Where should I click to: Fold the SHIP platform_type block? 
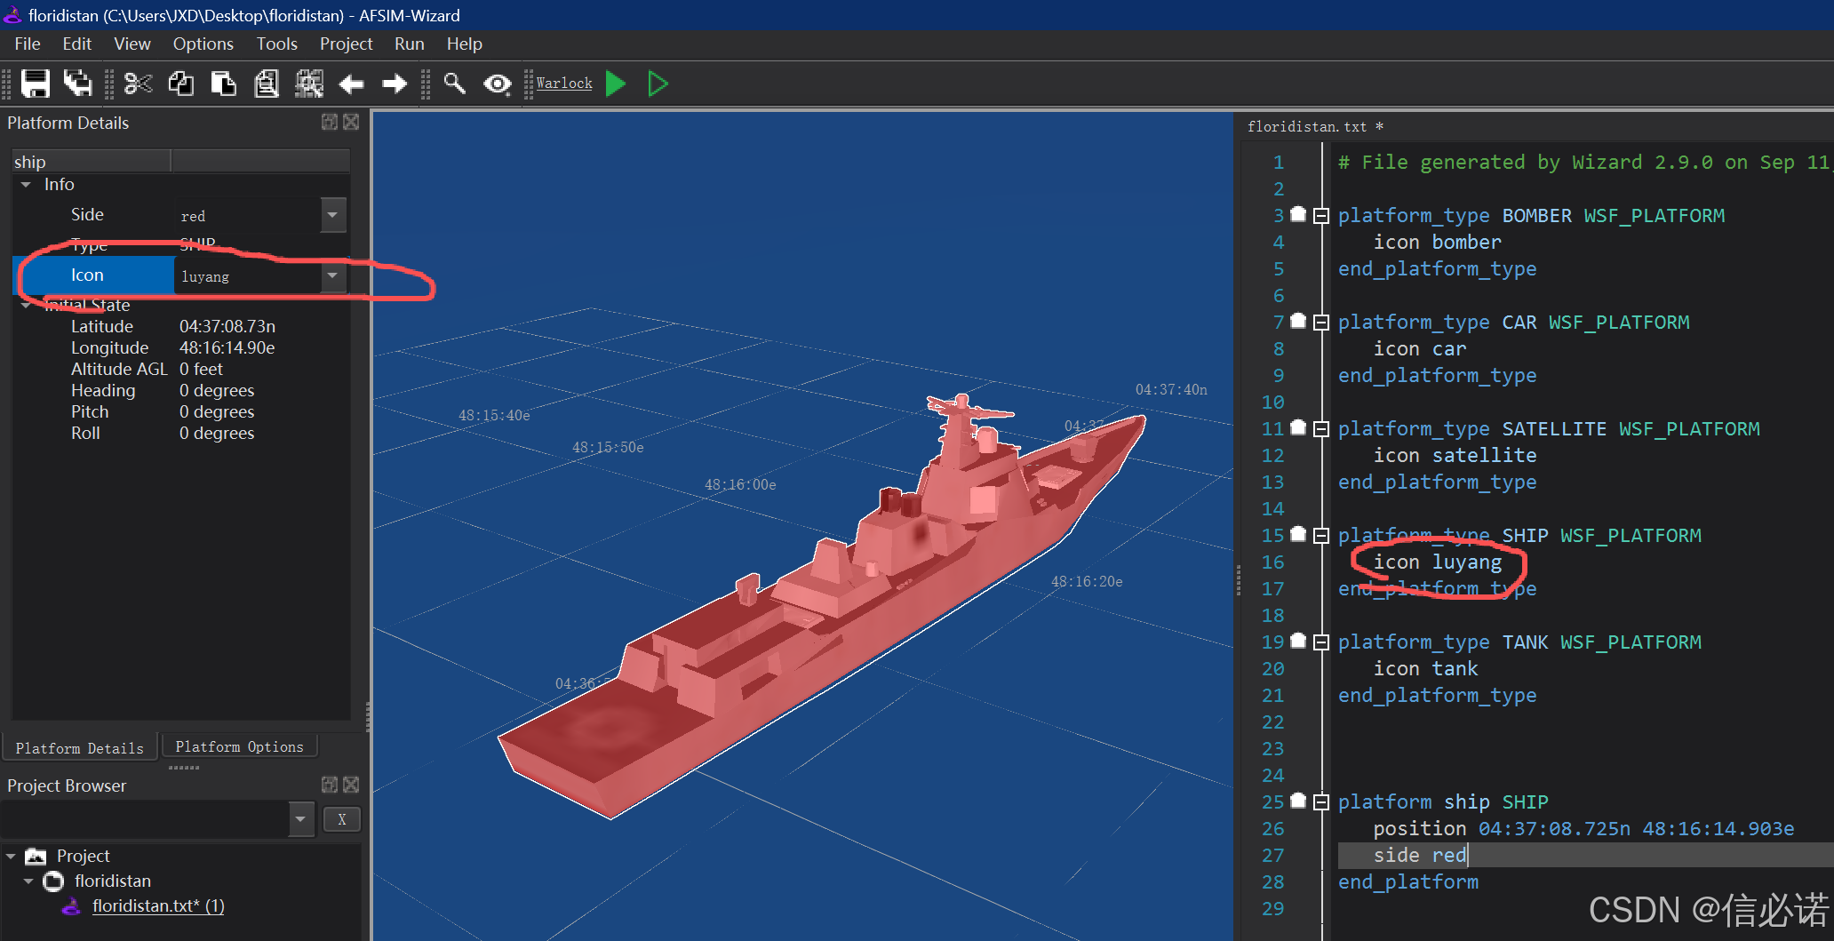point(1321,535)
